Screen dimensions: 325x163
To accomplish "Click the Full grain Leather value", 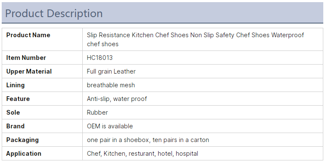I will click(x=111, y=71).
